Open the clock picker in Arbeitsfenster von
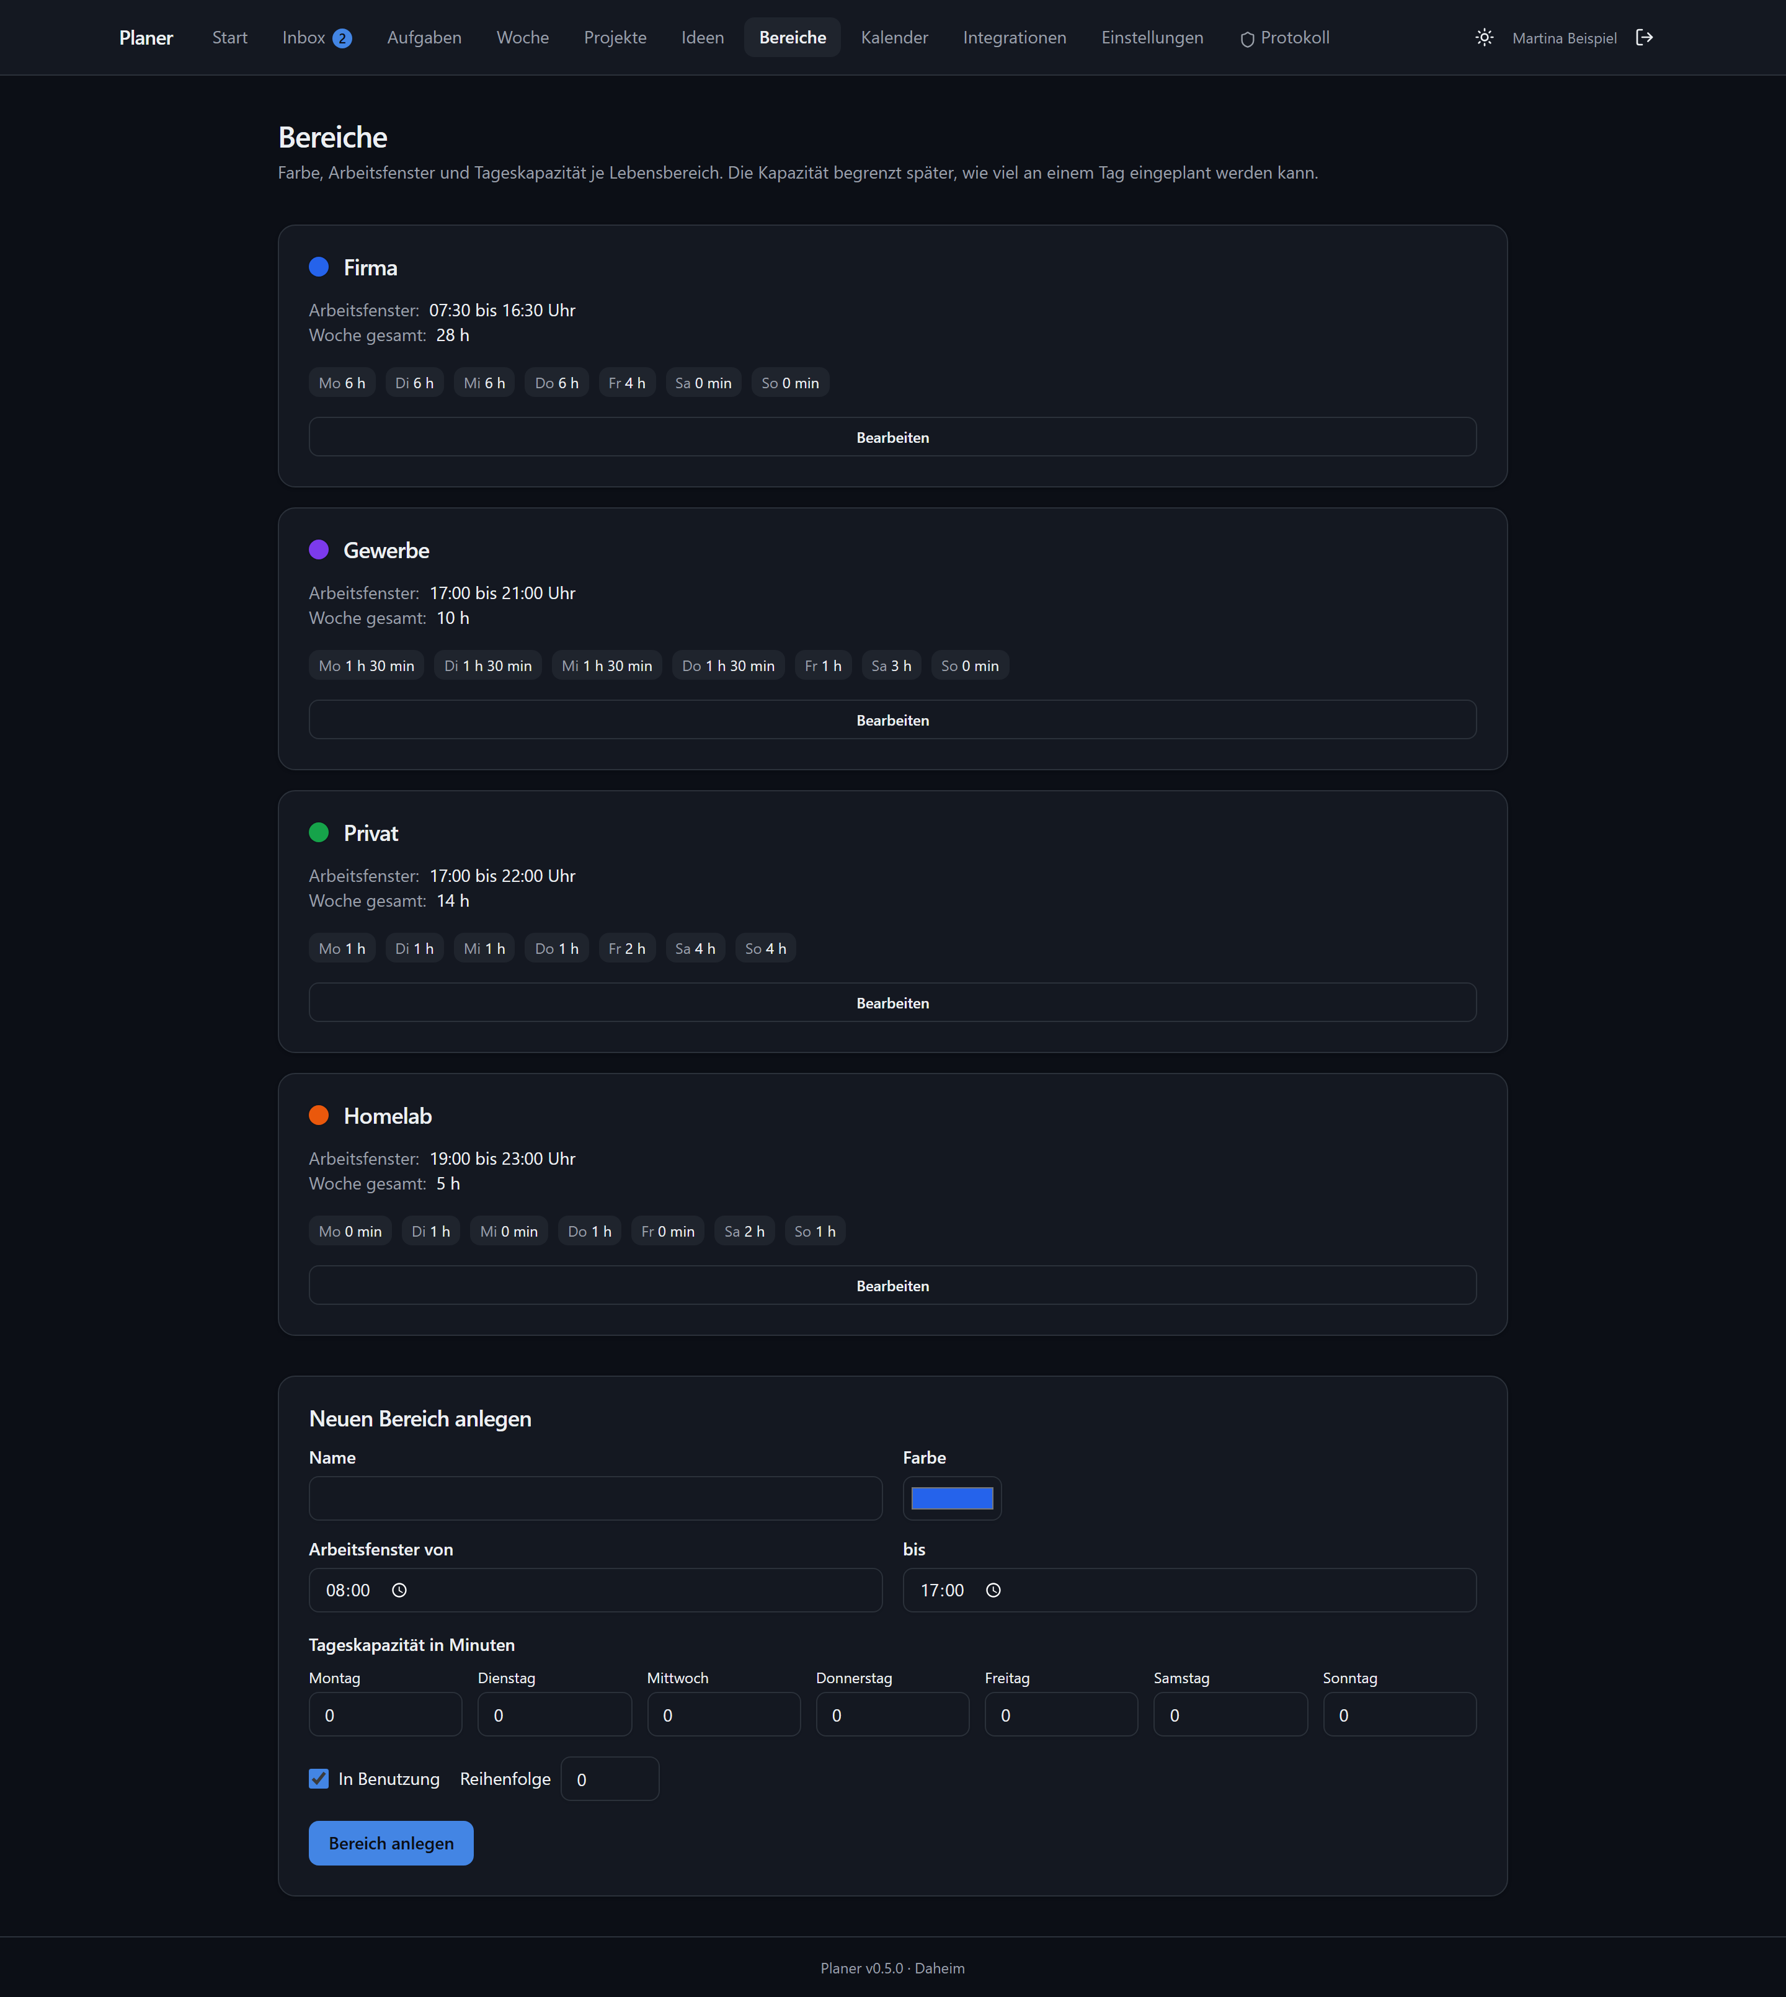The image size is (1786, 1997). click(x=399, y=1590)
